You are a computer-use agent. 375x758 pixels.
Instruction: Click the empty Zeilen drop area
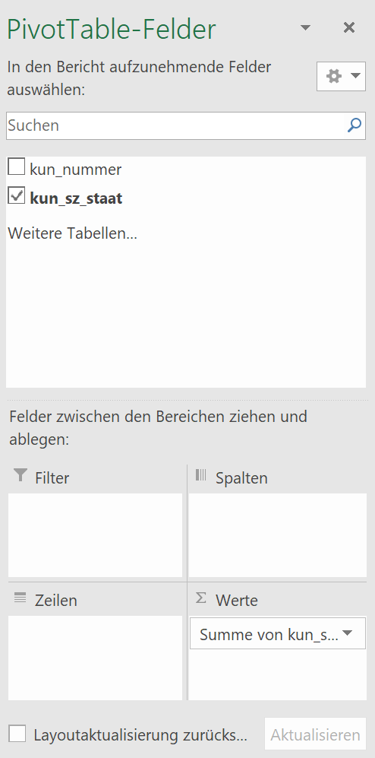pos(96,658)
